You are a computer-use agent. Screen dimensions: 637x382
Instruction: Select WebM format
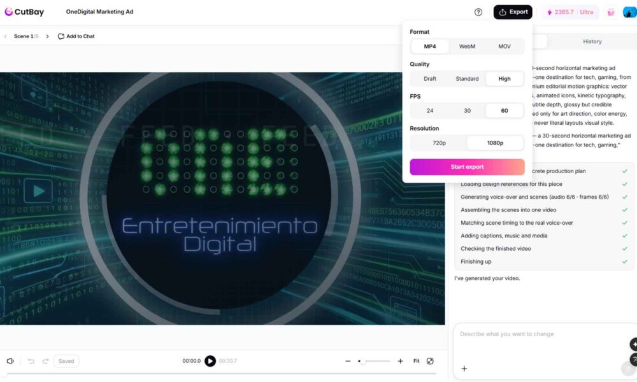pyautogui.click(x=467, y=46)
